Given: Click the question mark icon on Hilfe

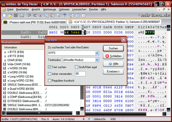Looking at the screenshot, I should pyautogui.click(x=110, y=64).
